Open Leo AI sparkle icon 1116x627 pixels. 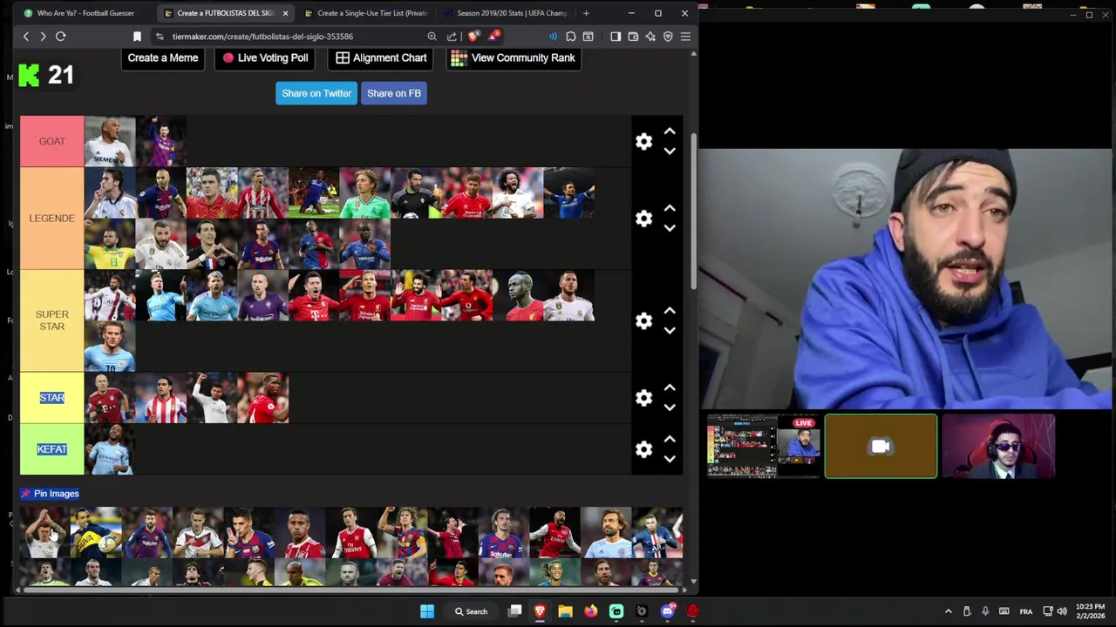[650, 37]
